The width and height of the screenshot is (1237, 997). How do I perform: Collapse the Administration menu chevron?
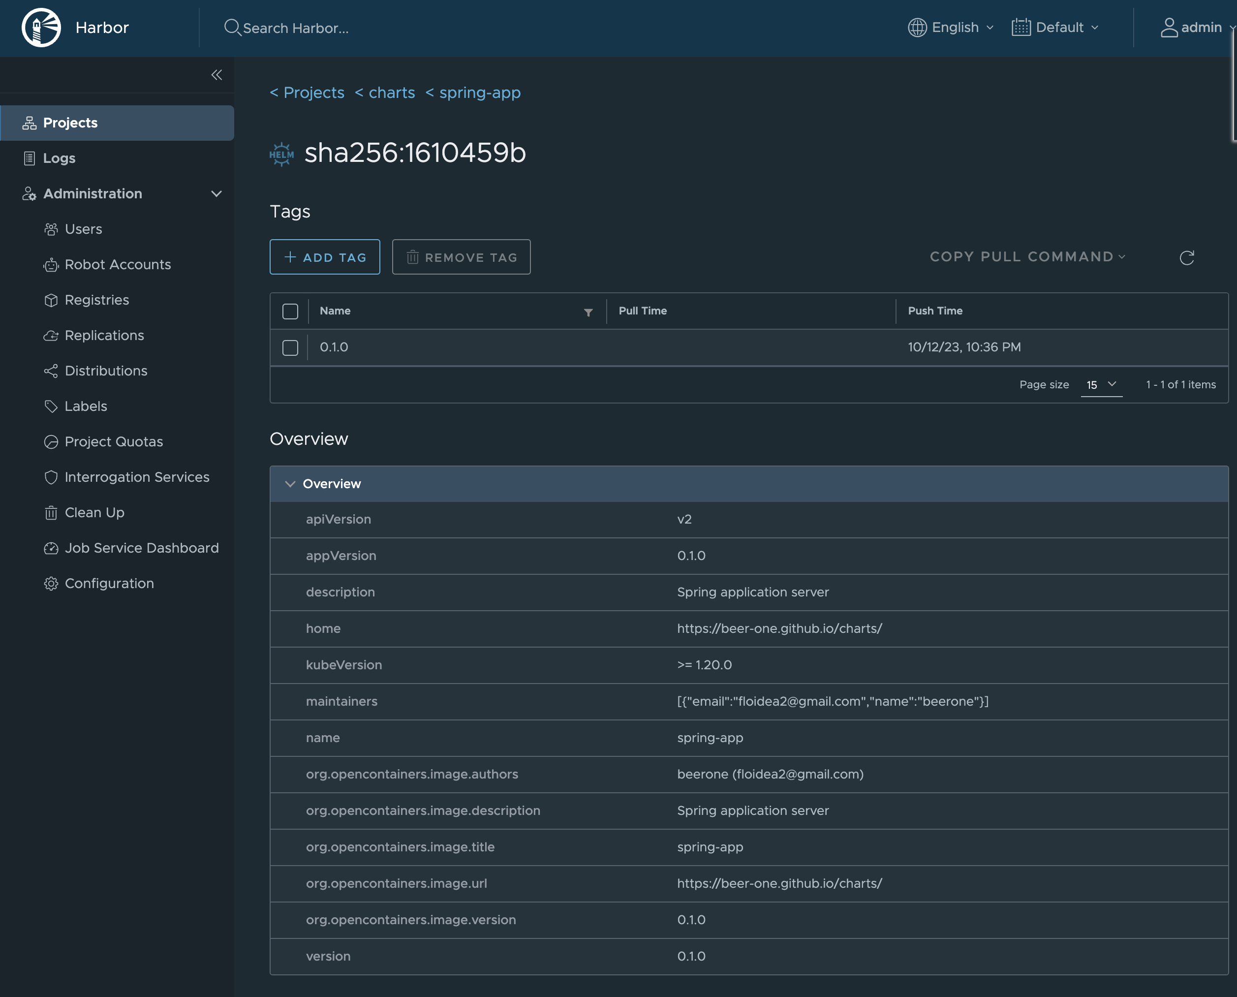(x=216, y=193)
